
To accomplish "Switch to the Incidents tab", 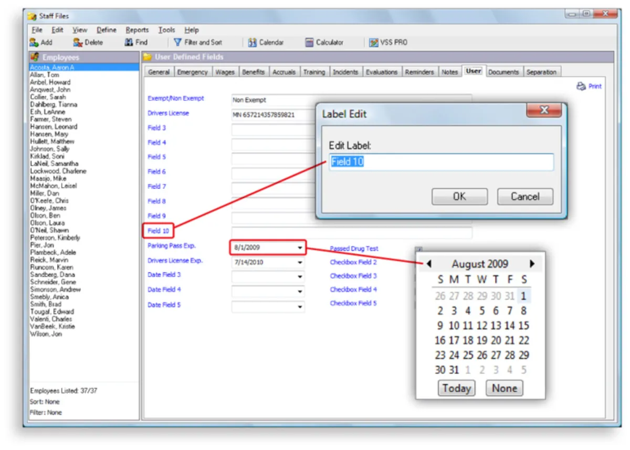I will pos(345,72).
